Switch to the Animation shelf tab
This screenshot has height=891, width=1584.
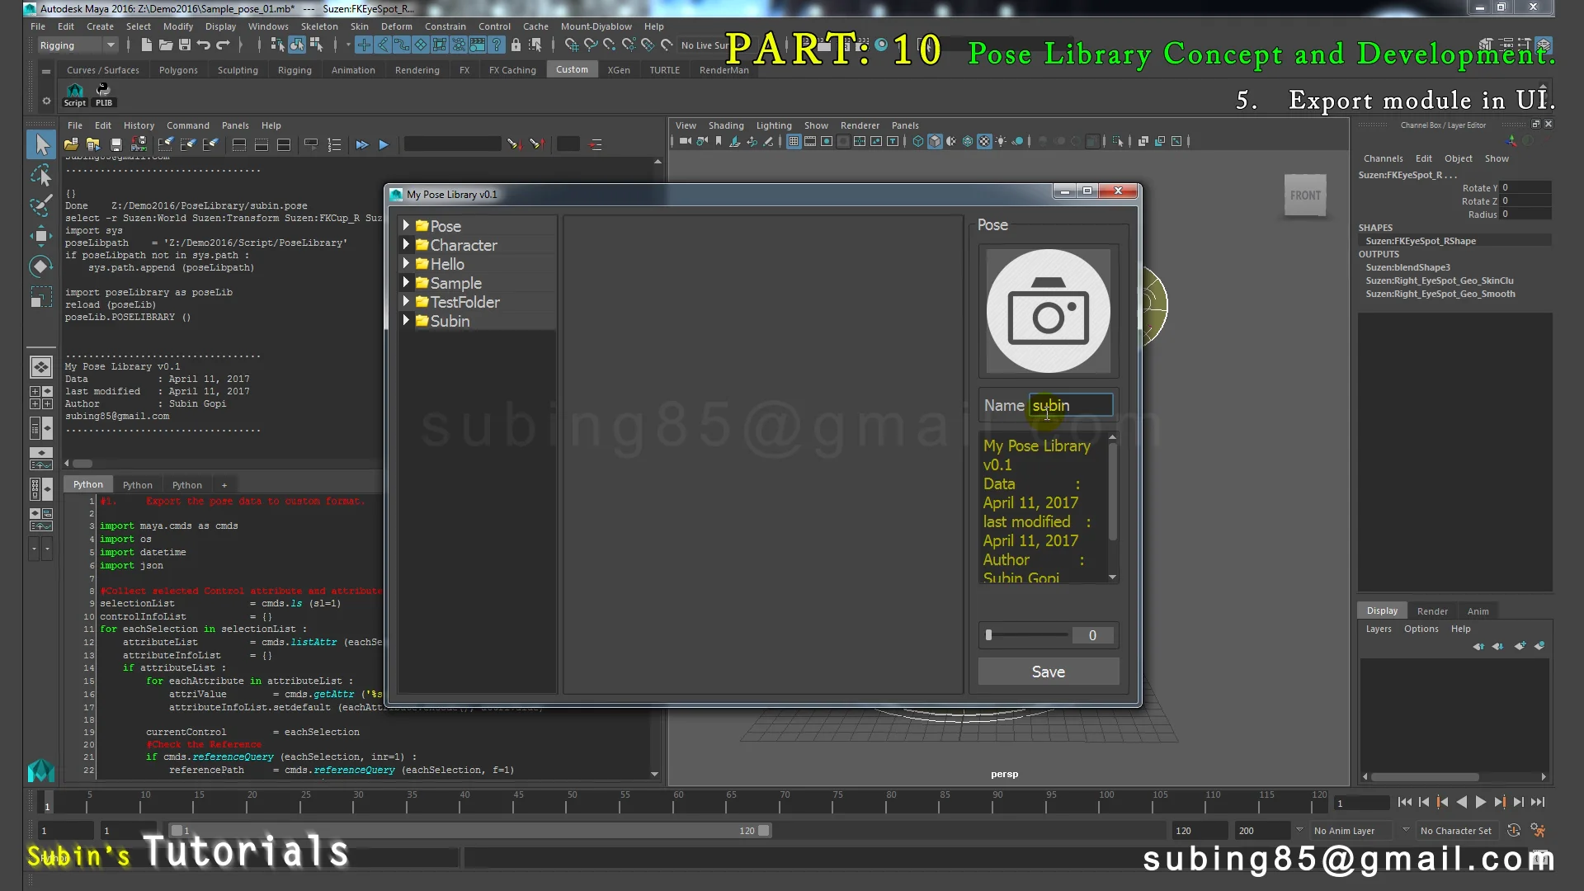(353, 70)
